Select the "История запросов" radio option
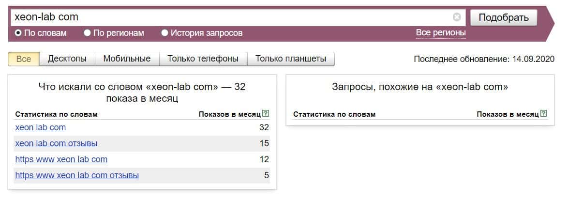 pyautogui.click(x=165, y=33)
